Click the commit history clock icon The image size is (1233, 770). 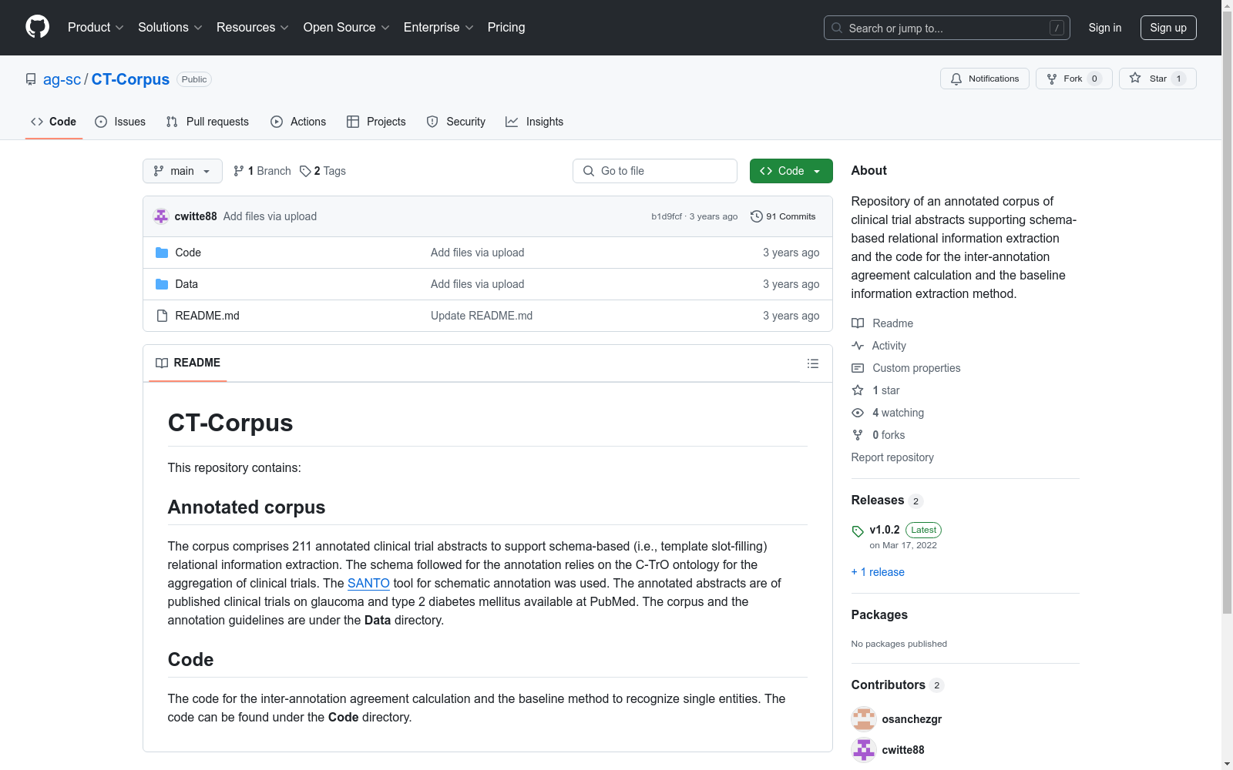point(757,216)
